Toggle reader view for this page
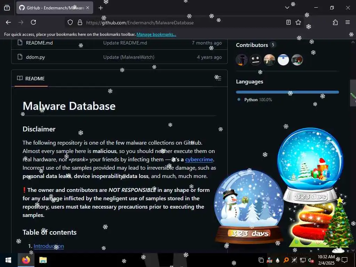The height and width of the screenshot is (267, 356). (288, 22)
